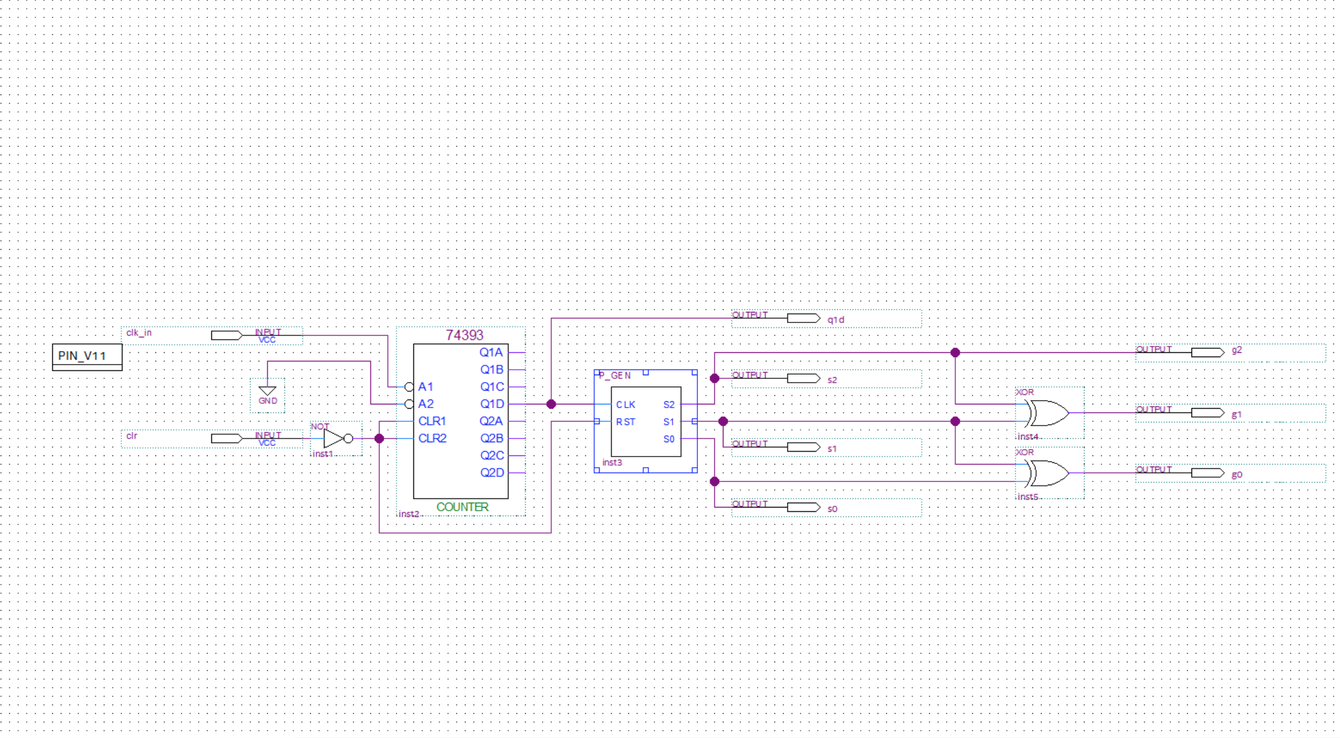Select the g1 output pin symbol
1340x738 pixels.
(x=1207, y=413)
